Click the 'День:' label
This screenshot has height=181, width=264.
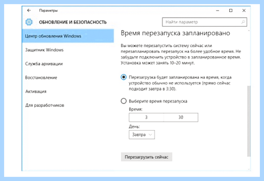tap(134, 126)
